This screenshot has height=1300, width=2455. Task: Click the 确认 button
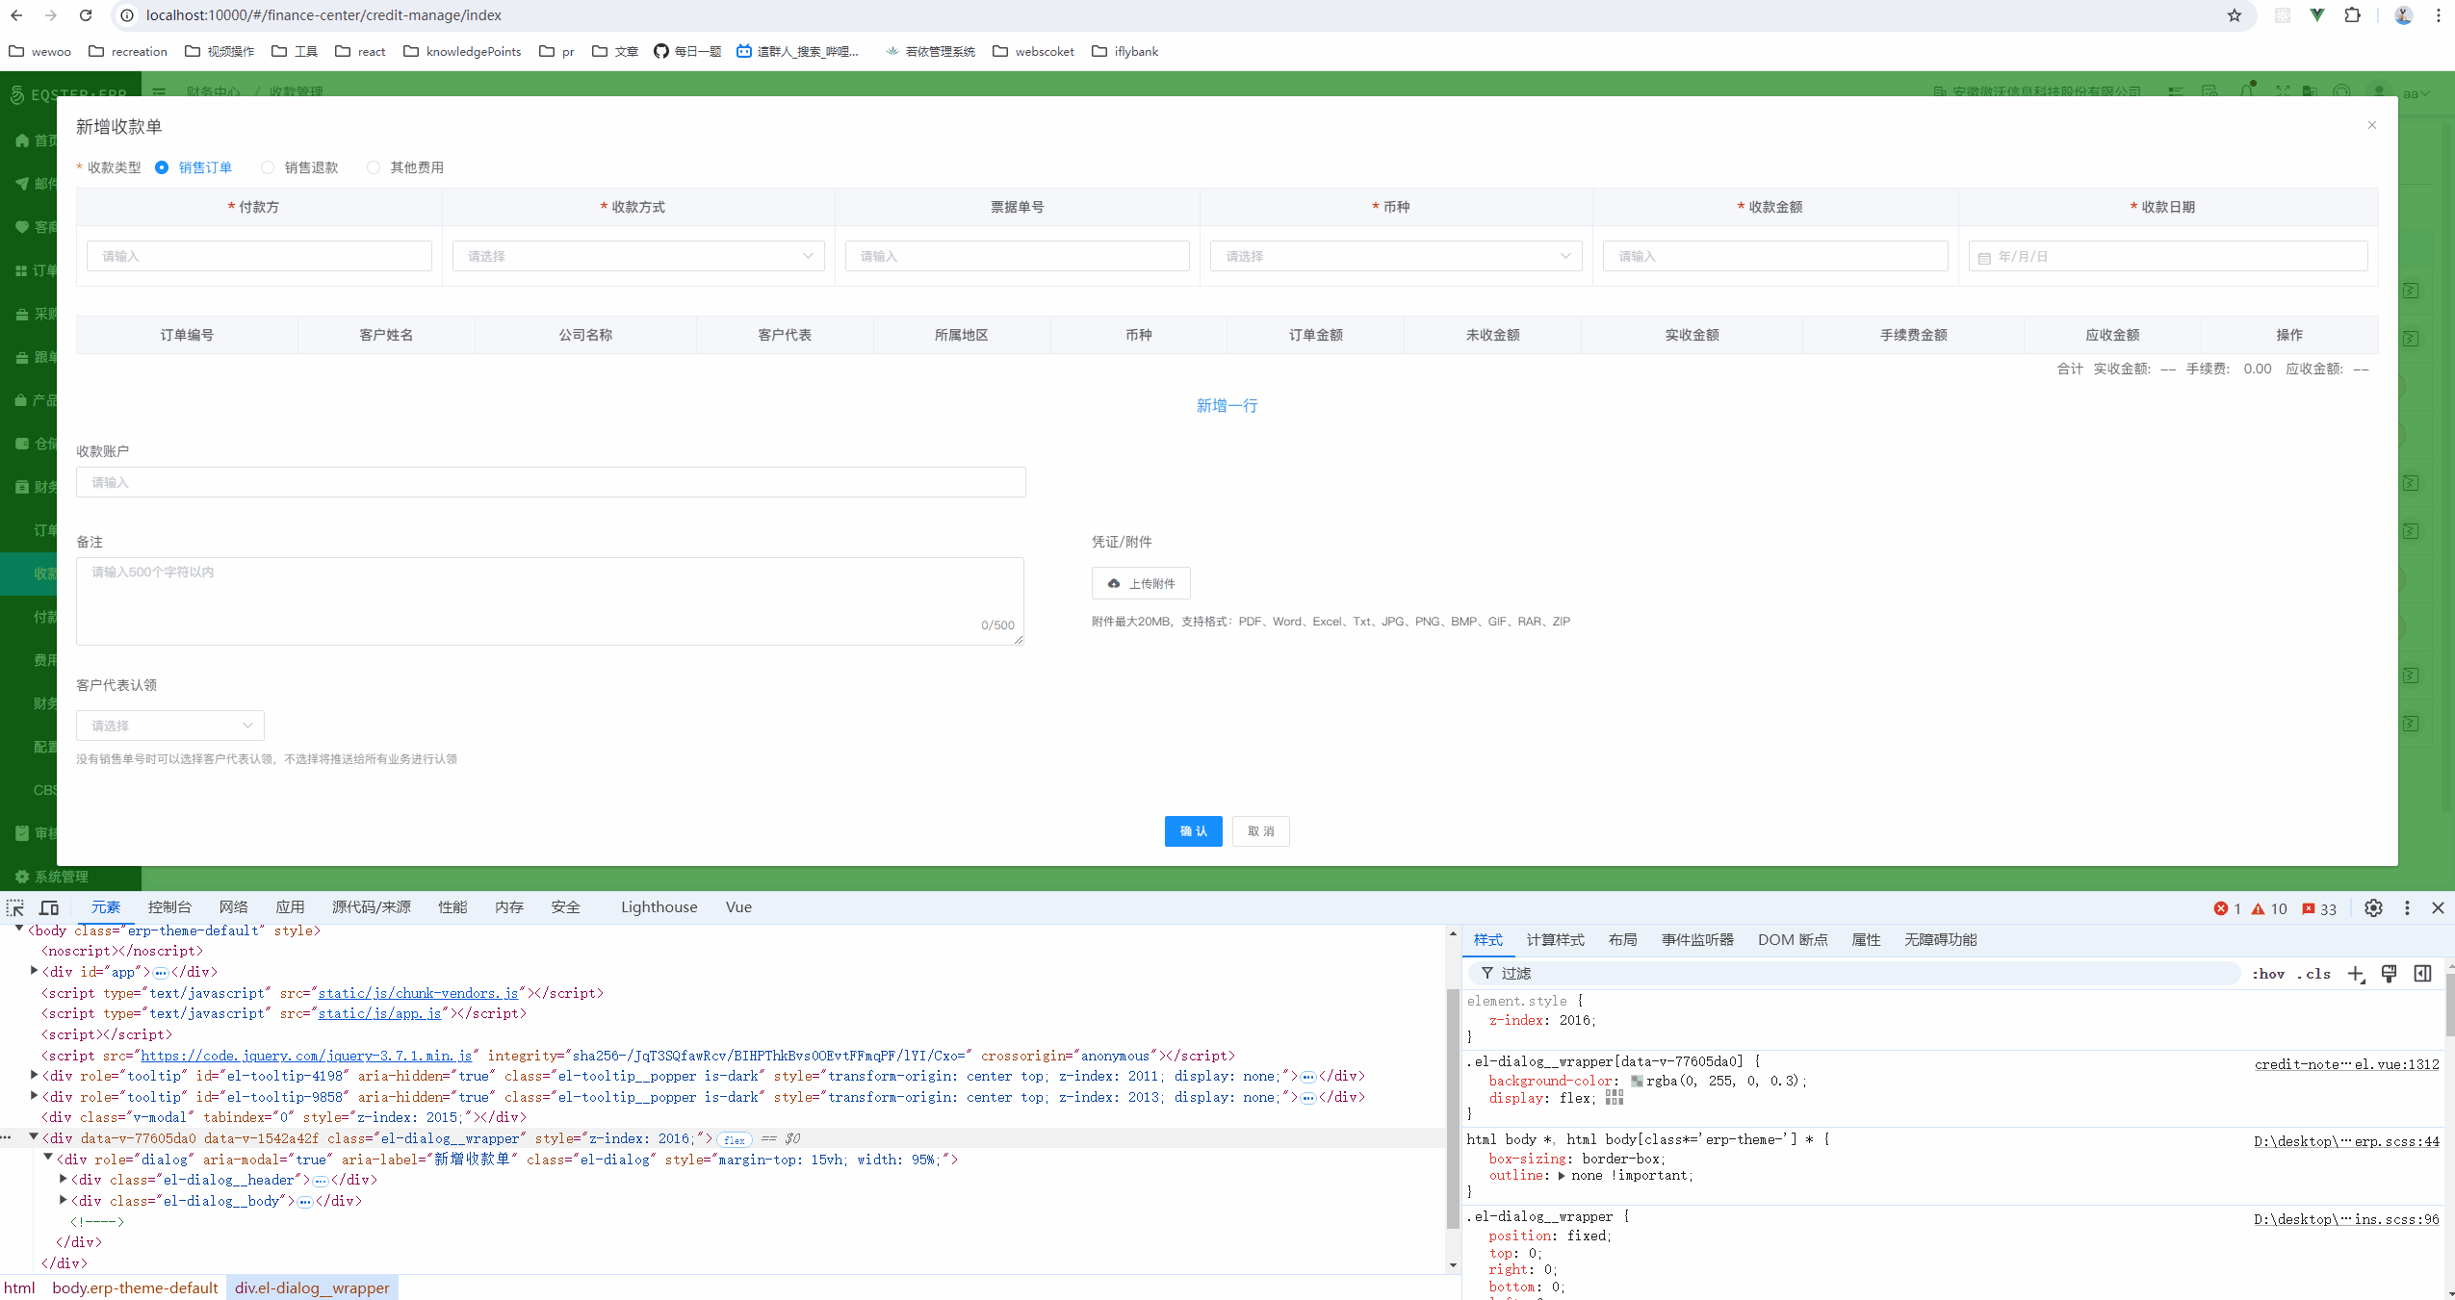[1193, 831]
